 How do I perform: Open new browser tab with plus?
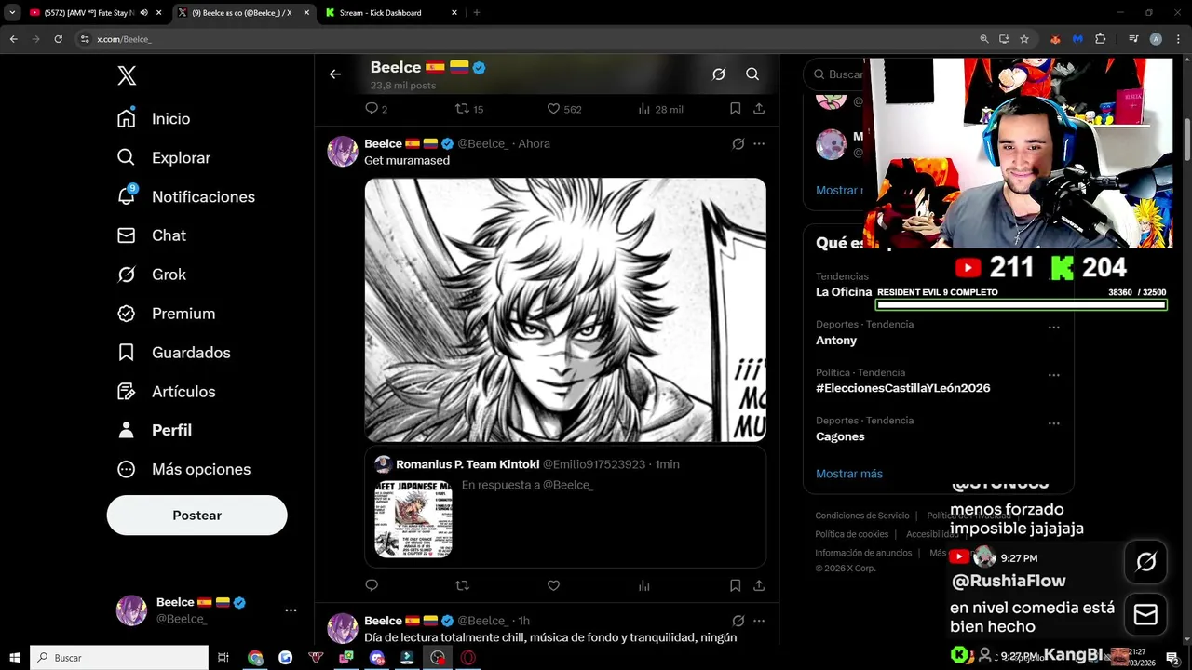click(477, 13)
